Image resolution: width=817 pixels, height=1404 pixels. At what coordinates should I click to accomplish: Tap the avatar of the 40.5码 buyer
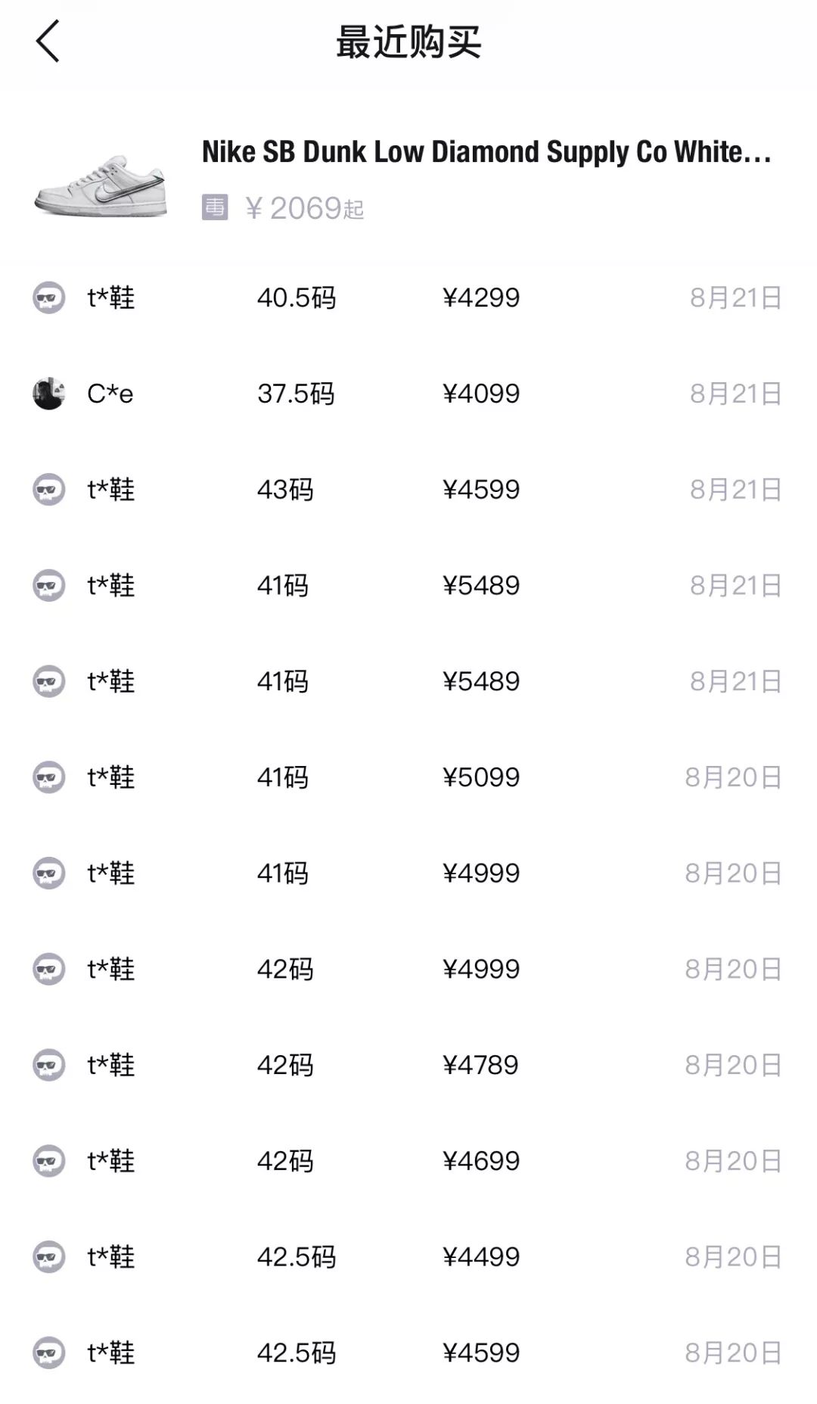point(49,297)
